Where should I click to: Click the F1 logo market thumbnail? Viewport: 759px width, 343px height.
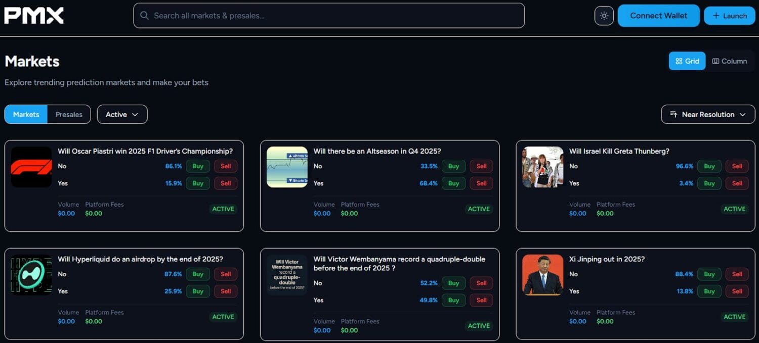tap(31, 167)
